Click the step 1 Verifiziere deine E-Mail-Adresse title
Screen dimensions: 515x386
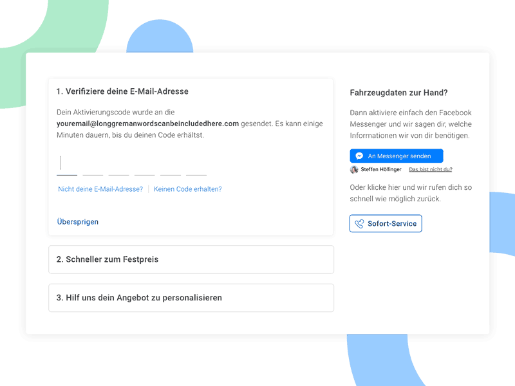click(122, 91)
